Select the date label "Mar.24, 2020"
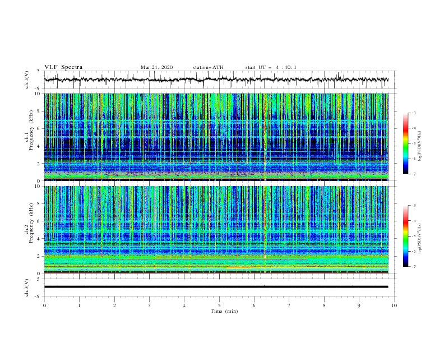 [156, 67]
